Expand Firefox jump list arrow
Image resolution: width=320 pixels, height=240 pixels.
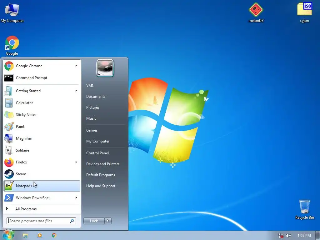[76, 162]
